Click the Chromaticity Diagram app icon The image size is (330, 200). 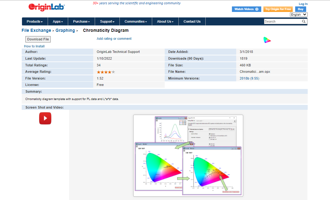point(267,40)
